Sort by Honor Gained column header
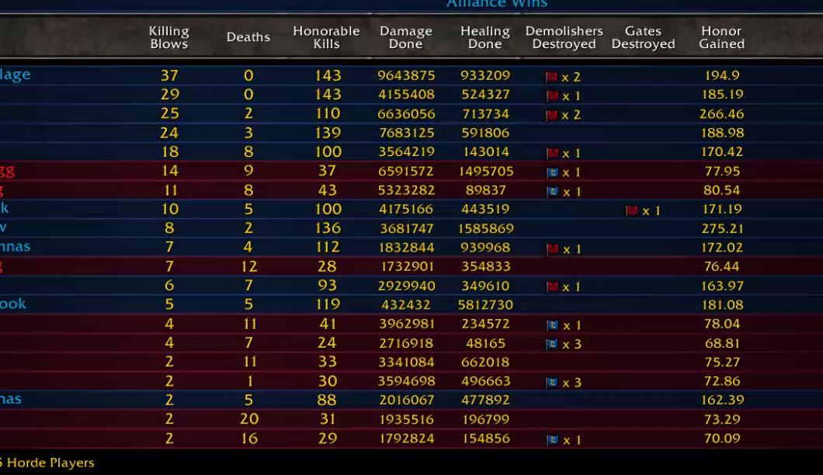The width and height of the screenshot is (823, 475). (722, 37)
